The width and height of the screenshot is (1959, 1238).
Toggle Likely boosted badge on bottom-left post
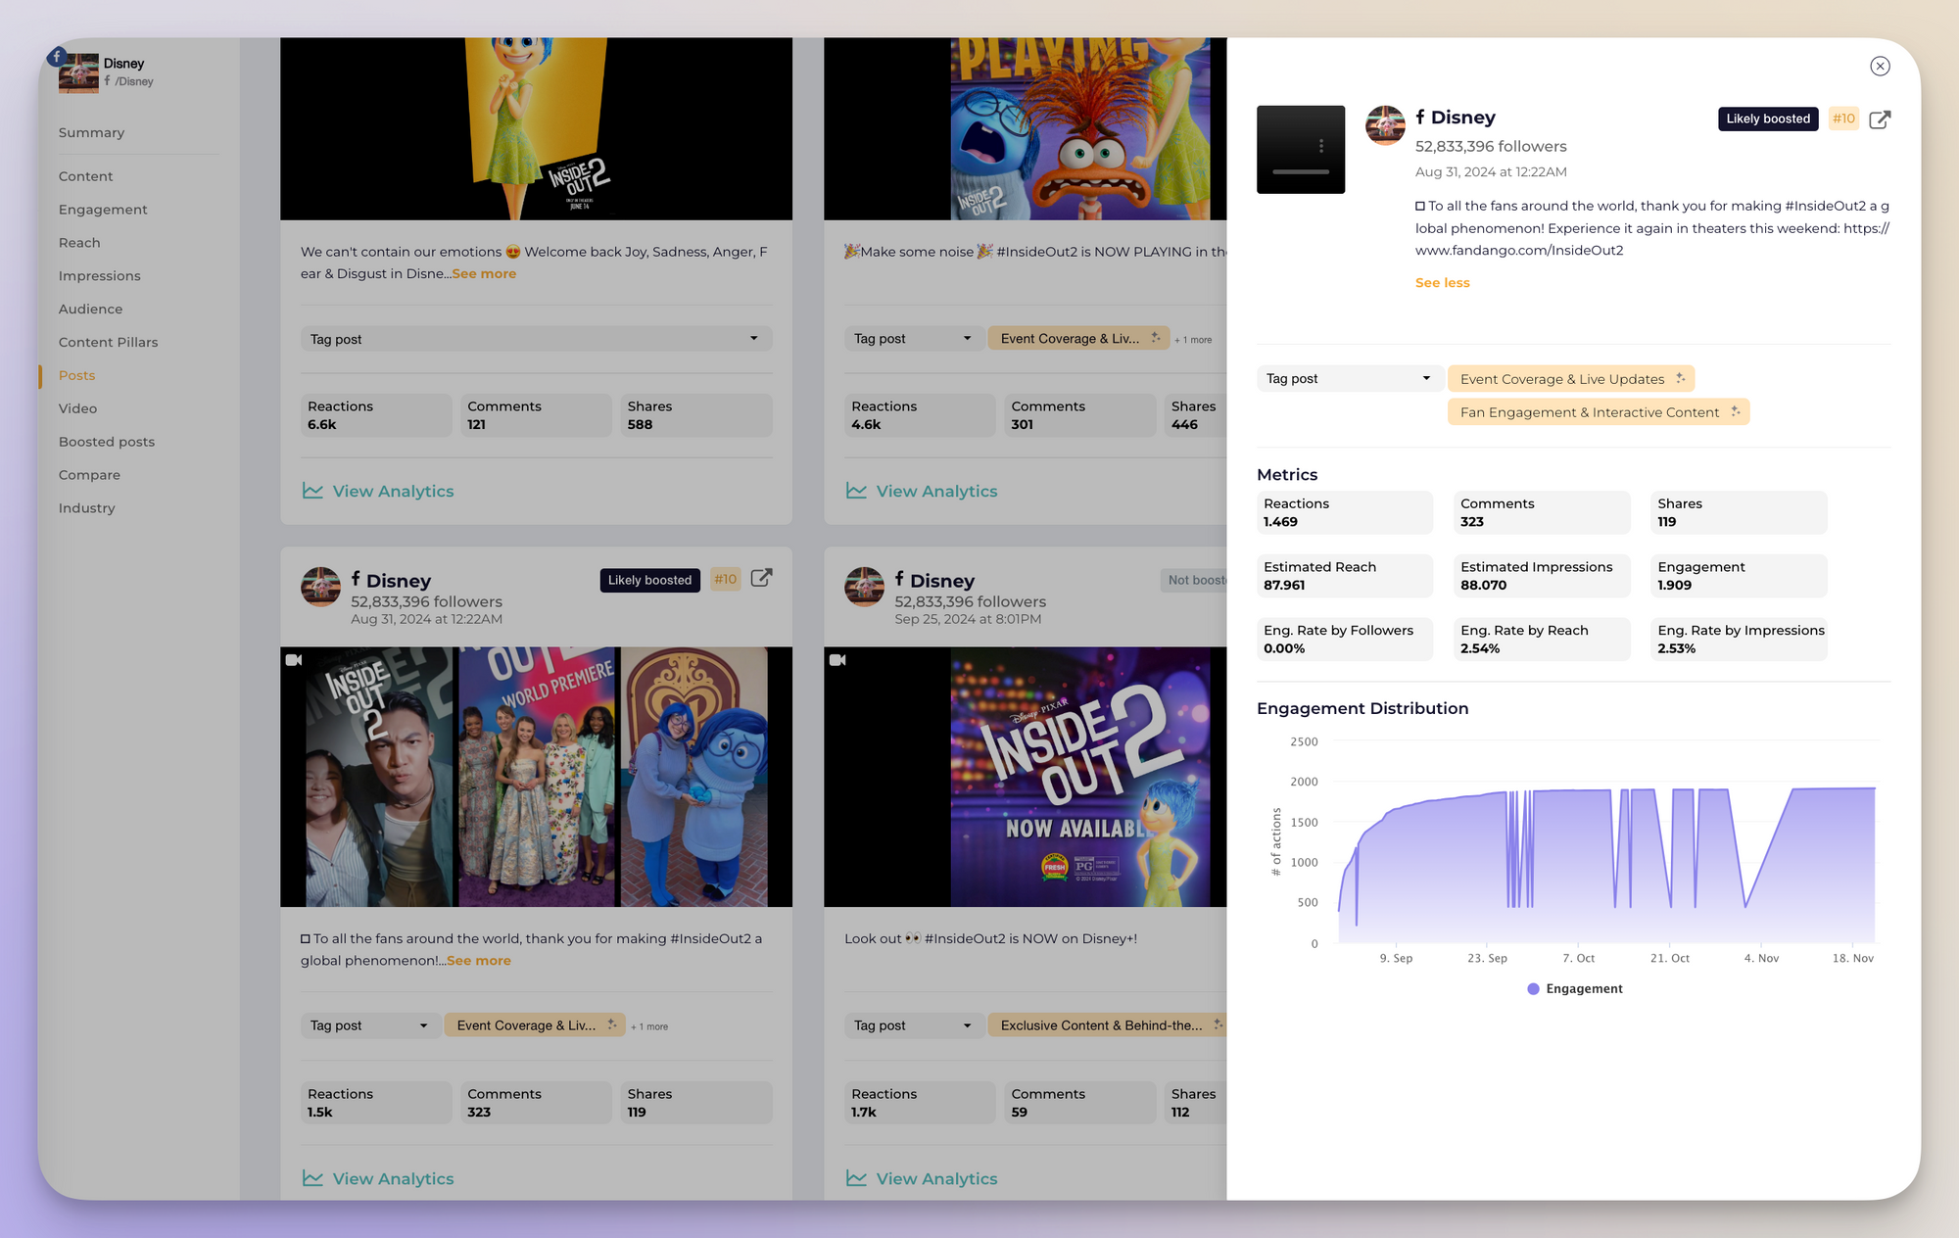coord(648,579)
